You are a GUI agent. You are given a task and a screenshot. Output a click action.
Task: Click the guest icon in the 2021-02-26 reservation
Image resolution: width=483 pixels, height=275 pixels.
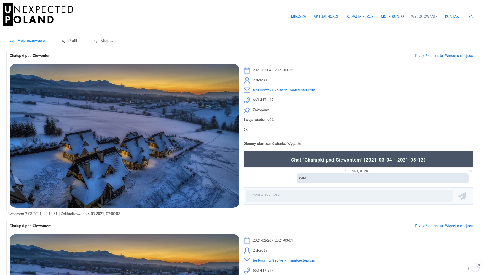[247, 250]
